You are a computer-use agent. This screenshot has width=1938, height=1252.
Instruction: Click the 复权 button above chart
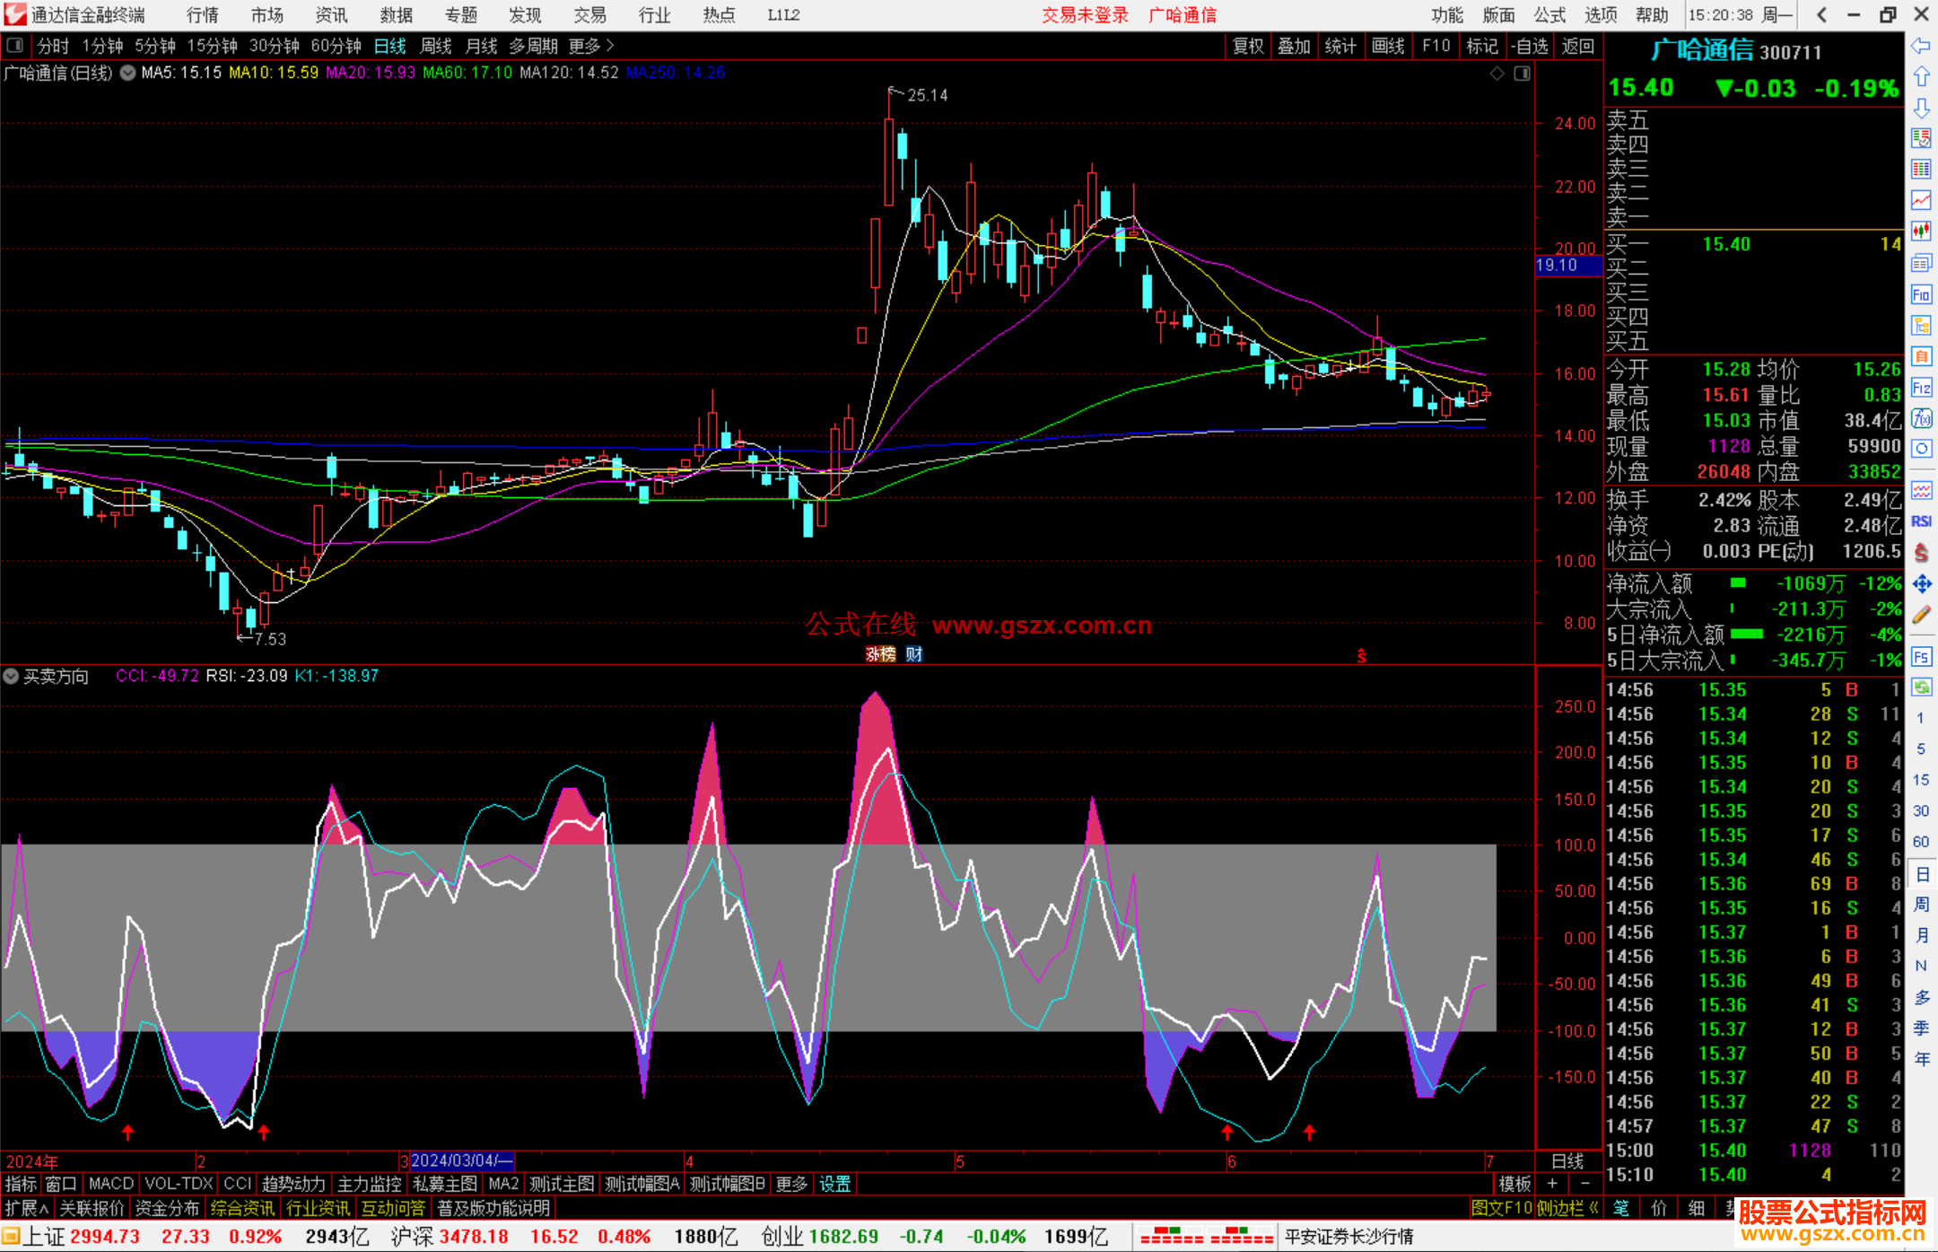pos(1248,46)
